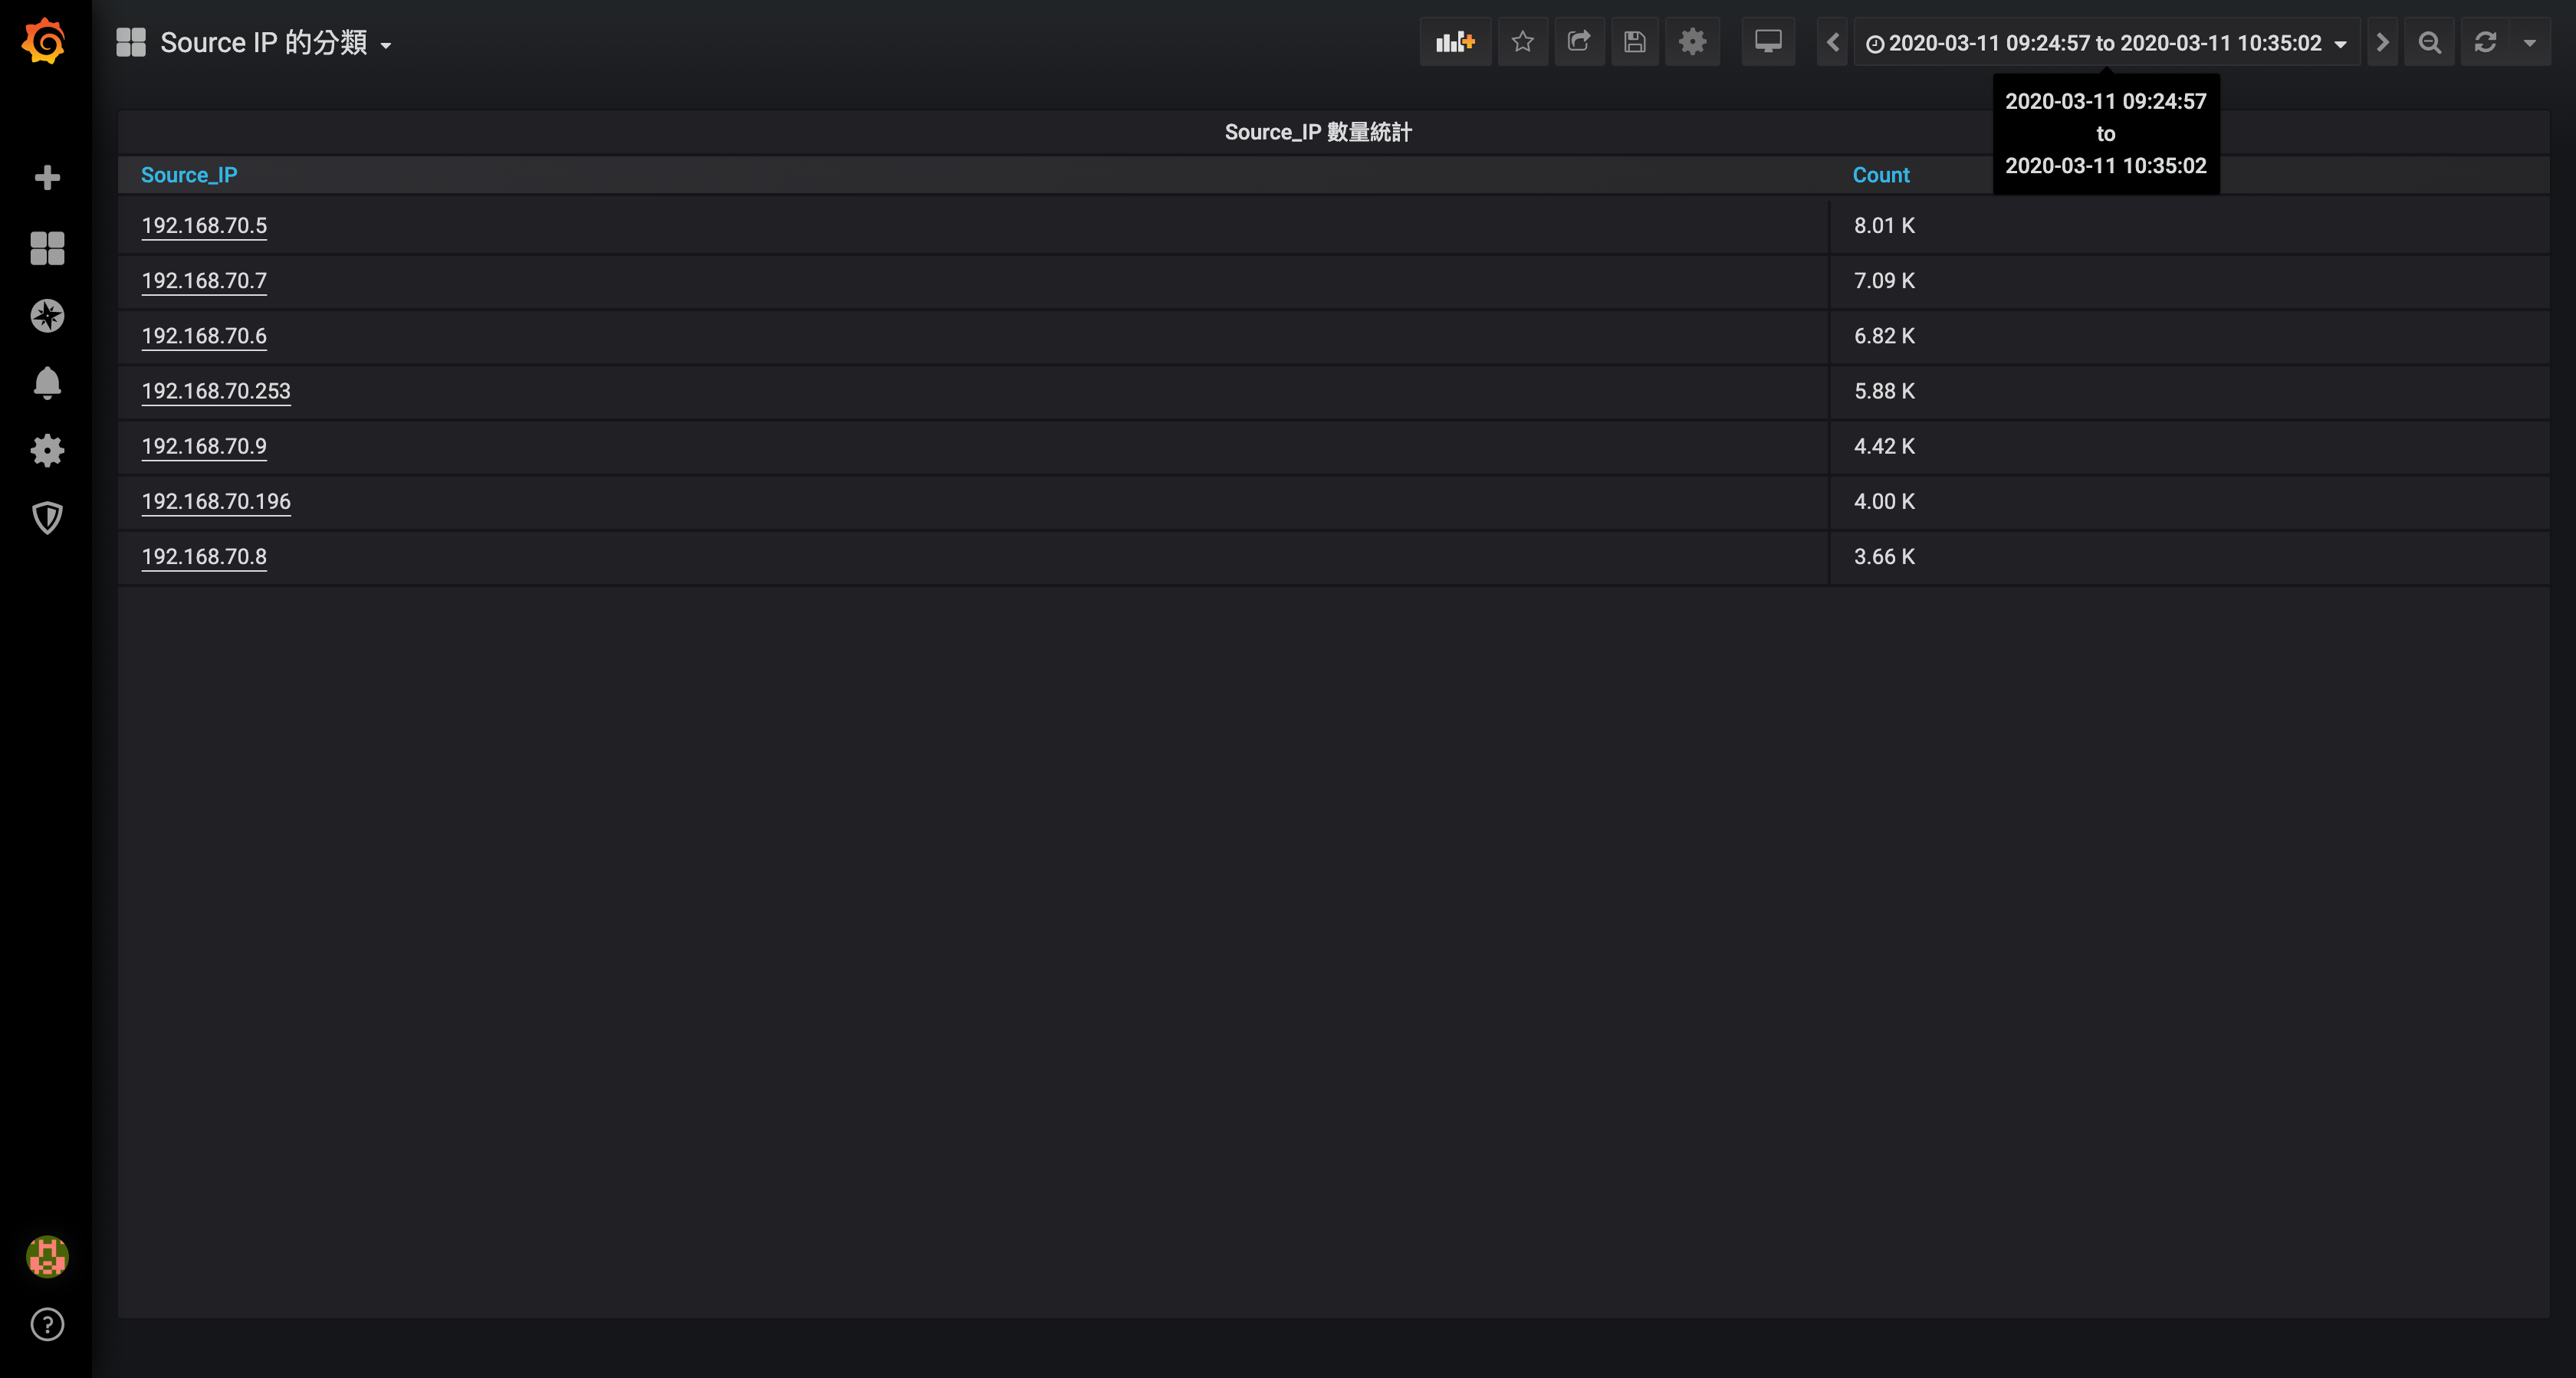Click the 7.09 K count cell
Viewport: 2576px width, 1378px height.
point(2189,281)
